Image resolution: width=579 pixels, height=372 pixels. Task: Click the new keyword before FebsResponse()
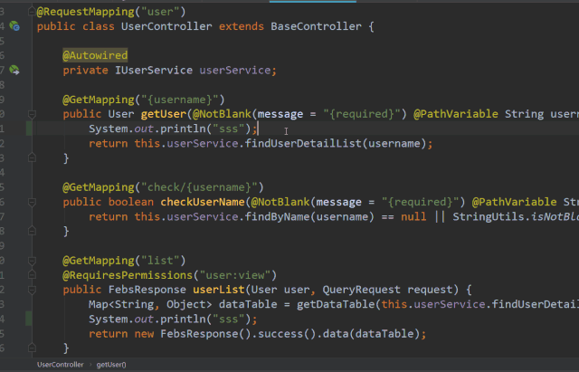coord(144,334)
